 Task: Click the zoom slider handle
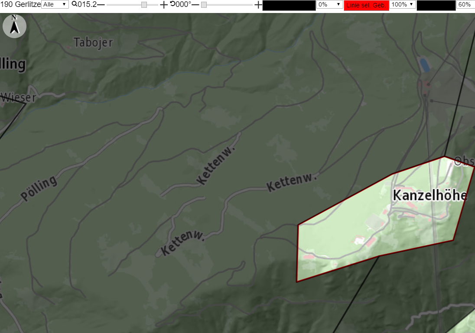144,4
